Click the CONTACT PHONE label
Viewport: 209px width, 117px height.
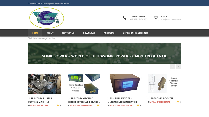pyautogui.click(x=137, y=17)
